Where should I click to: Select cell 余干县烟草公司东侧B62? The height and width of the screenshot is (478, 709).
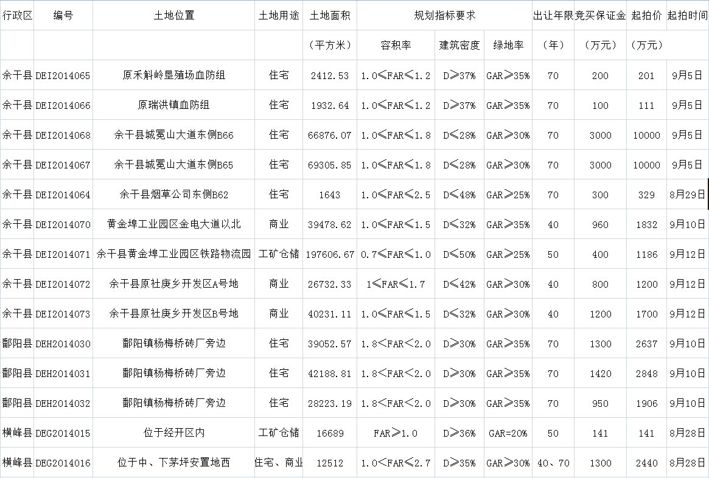coord(173,194)
